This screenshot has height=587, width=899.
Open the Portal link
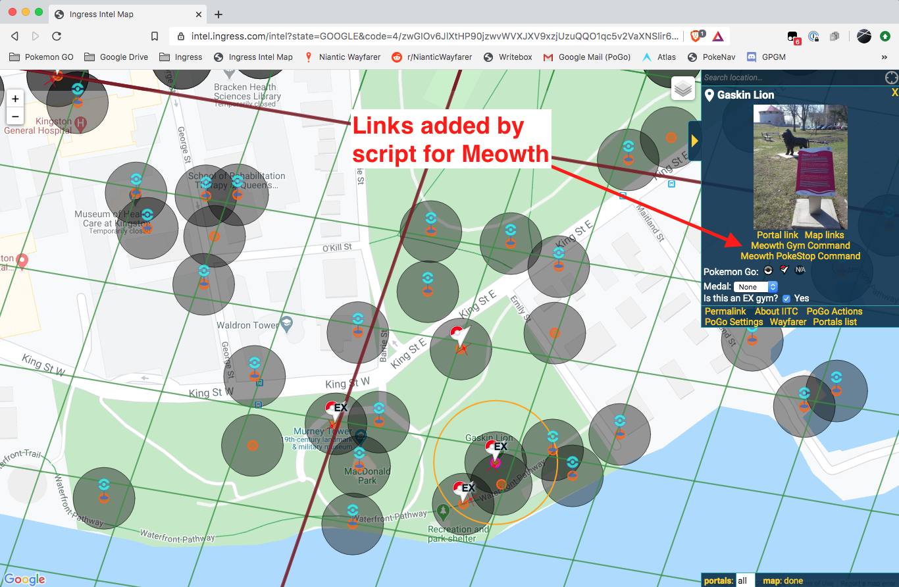point(777,235)
